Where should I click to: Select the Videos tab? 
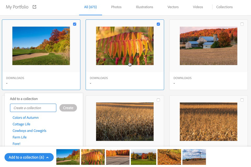pos(198,7)
